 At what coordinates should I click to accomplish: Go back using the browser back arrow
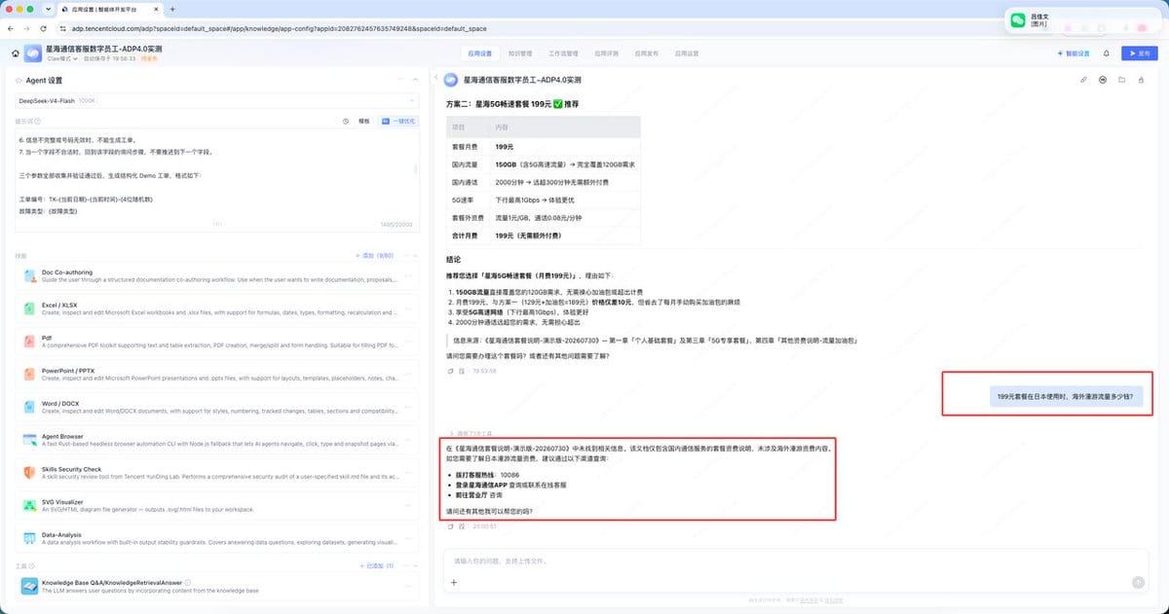click(12, 28)
